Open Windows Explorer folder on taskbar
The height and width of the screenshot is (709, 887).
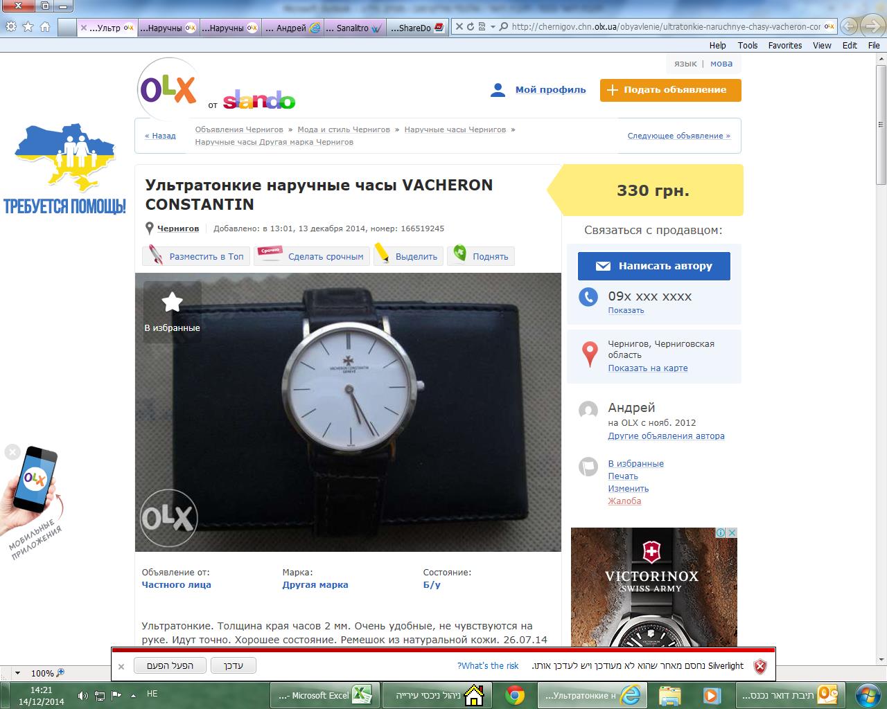pyautogui.click(x=670, y=695)
